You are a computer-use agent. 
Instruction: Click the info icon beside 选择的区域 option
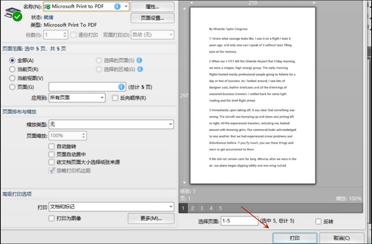pos(141,69)
